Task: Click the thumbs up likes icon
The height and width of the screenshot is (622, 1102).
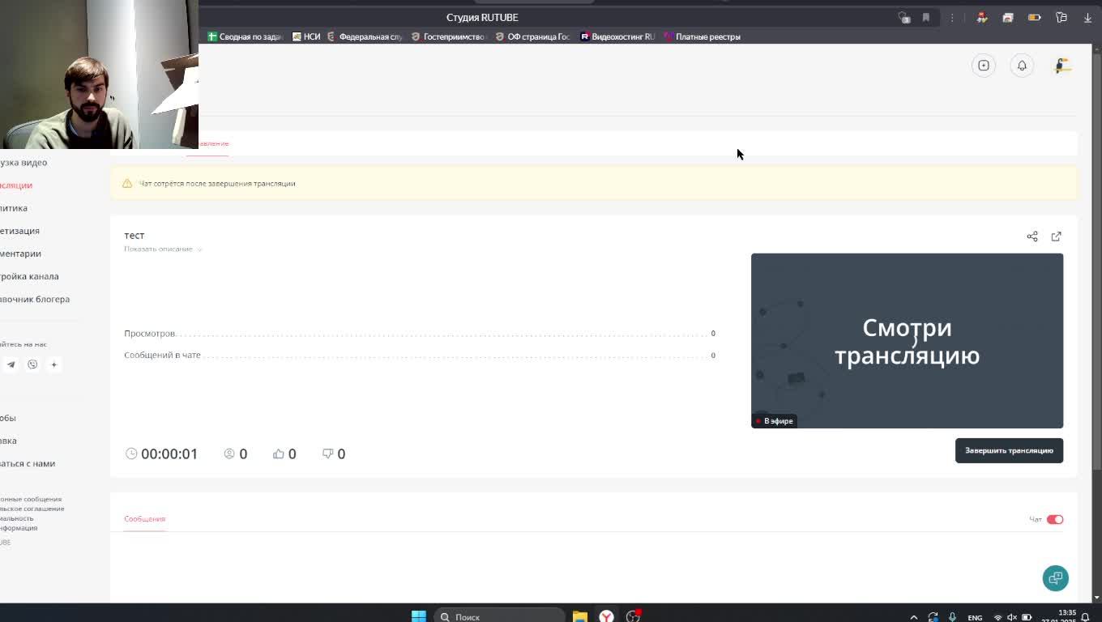Action: 279,454
